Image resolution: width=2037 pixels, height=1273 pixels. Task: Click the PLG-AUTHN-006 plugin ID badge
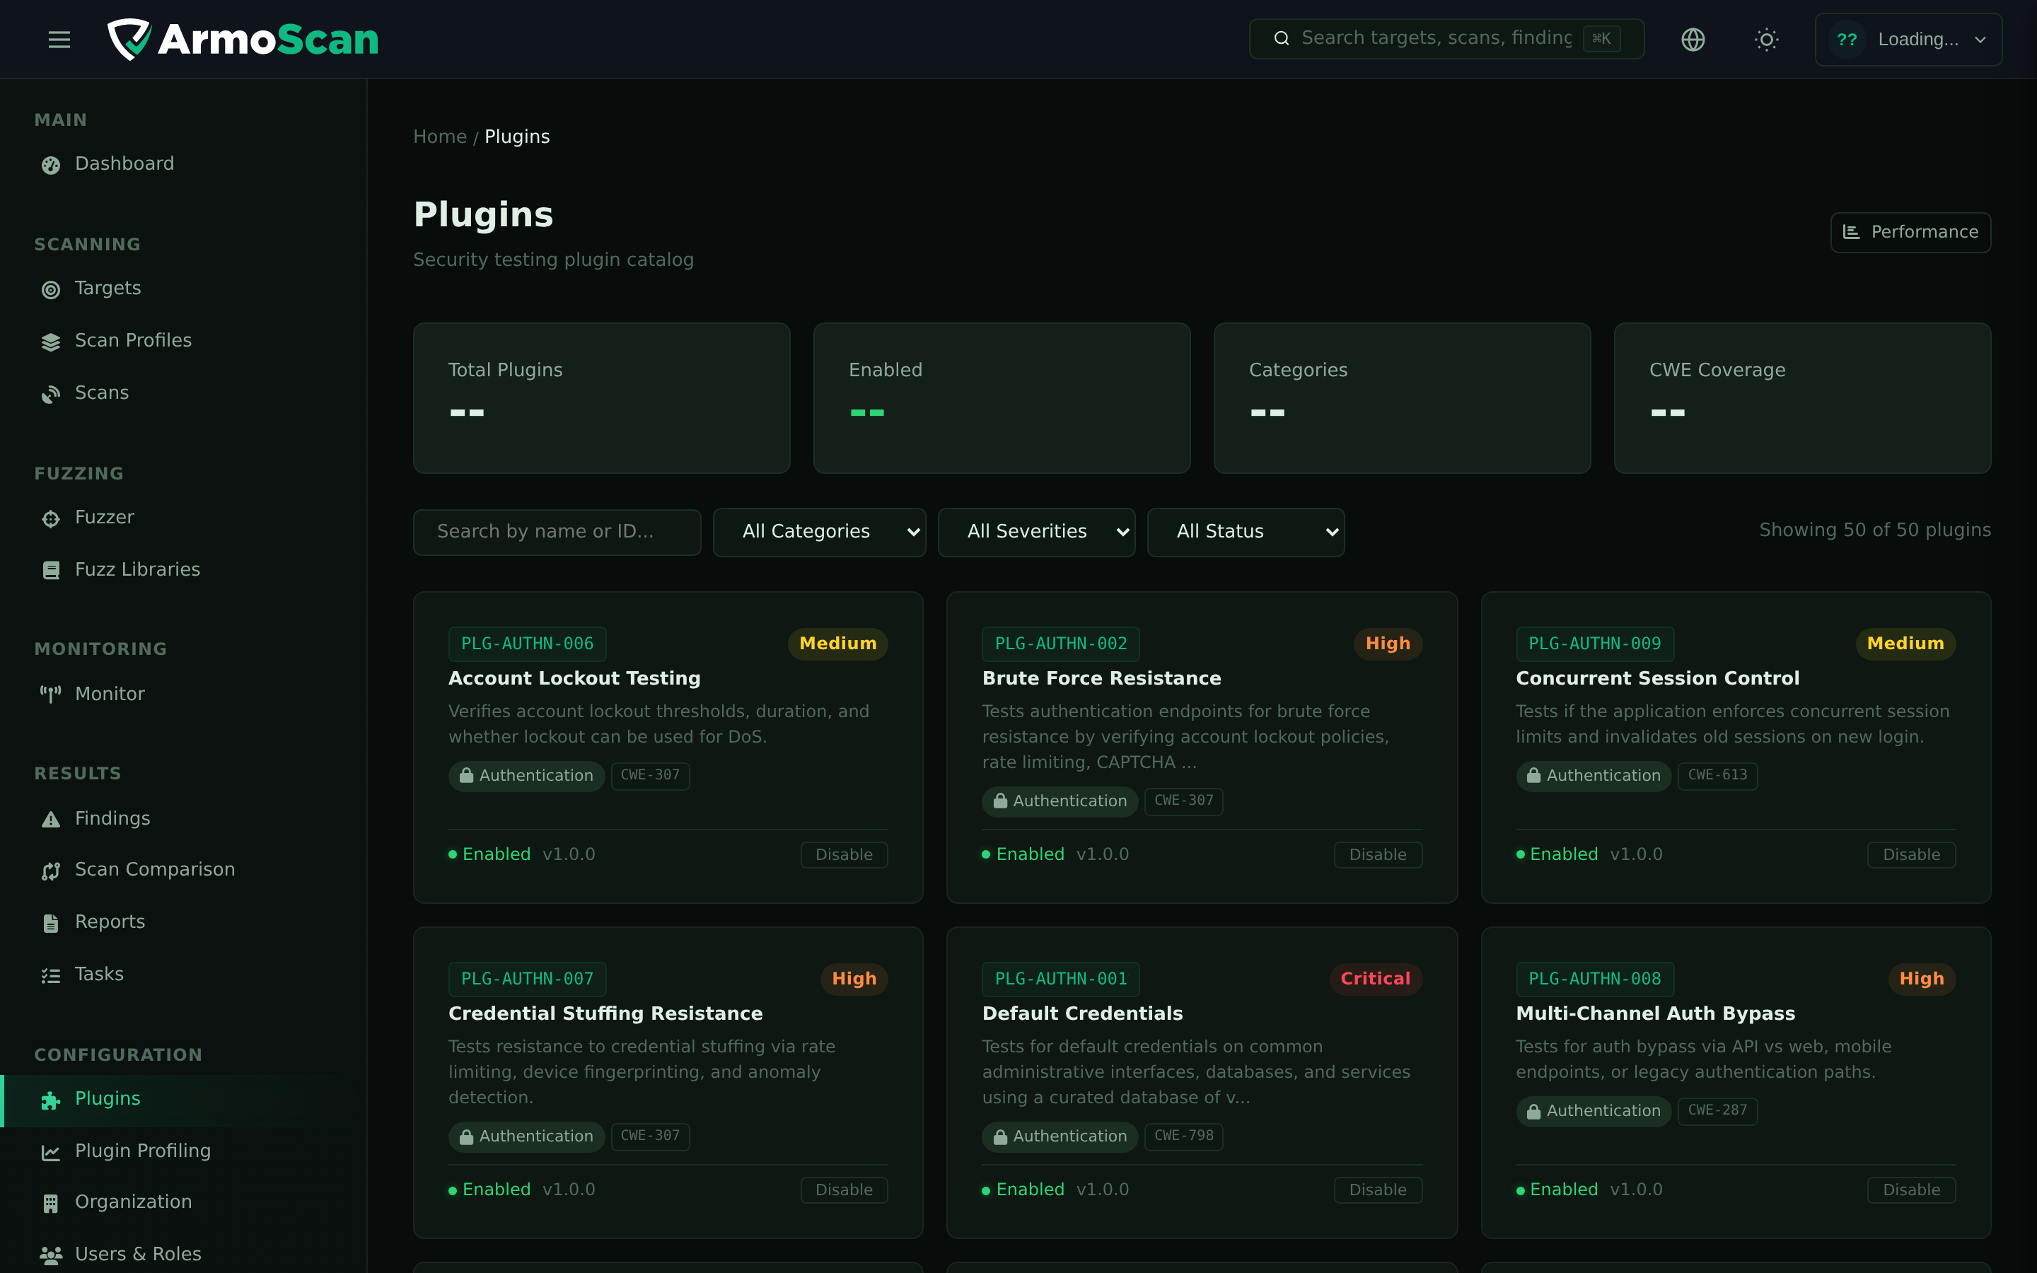click(x=527, y=644)
